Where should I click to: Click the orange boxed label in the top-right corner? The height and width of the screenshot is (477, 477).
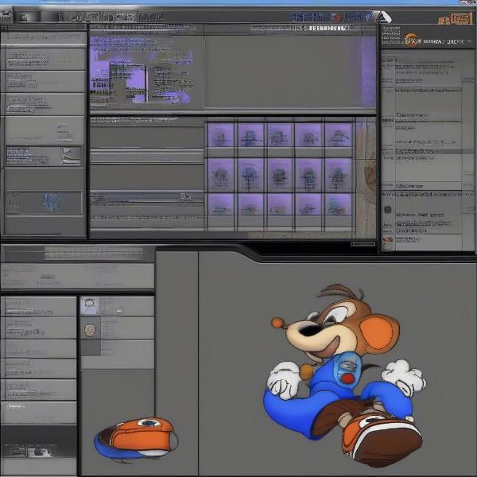click(461, 19)
